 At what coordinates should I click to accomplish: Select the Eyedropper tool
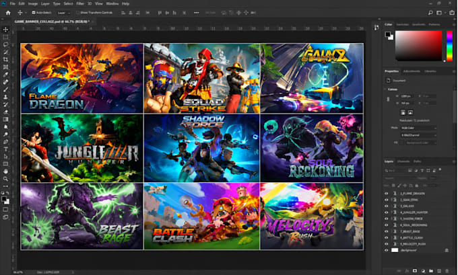click(x=5, y=75)
